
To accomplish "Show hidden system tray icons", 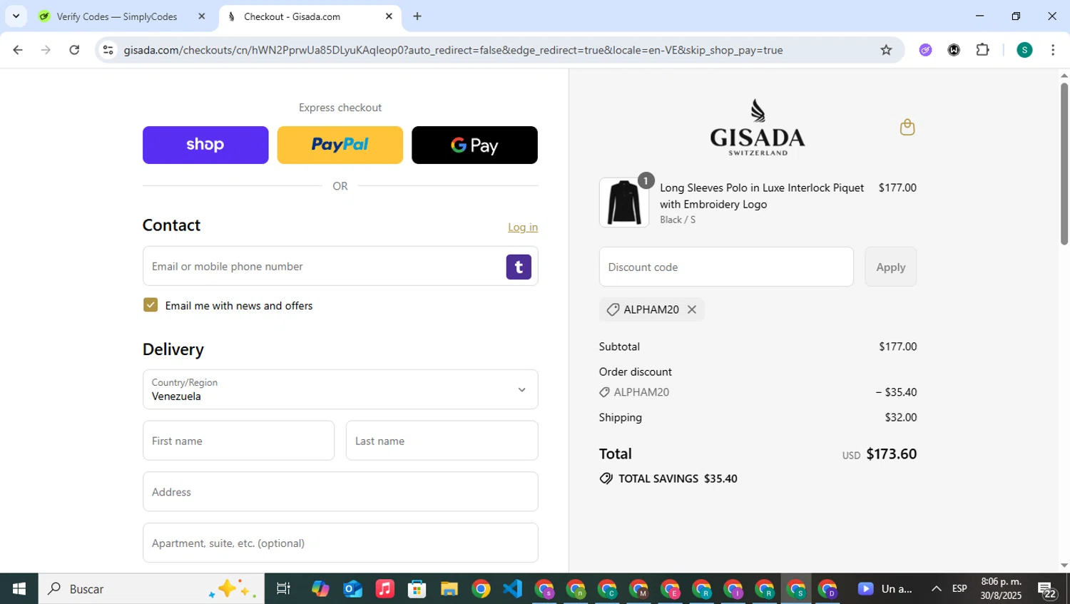I will (936, 589).
